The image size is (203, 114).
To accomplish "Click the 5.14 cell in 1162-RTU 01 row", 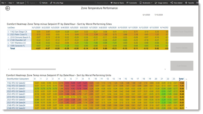I will coord(79,88).
